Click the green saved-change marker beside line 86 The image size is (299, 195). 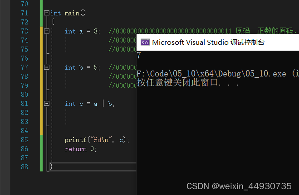(41, 149)
